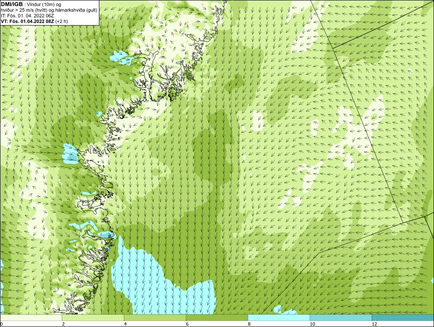Click the legend label '2'
Viewport: 434px width, 327px height.
click(x=63, y=324)
